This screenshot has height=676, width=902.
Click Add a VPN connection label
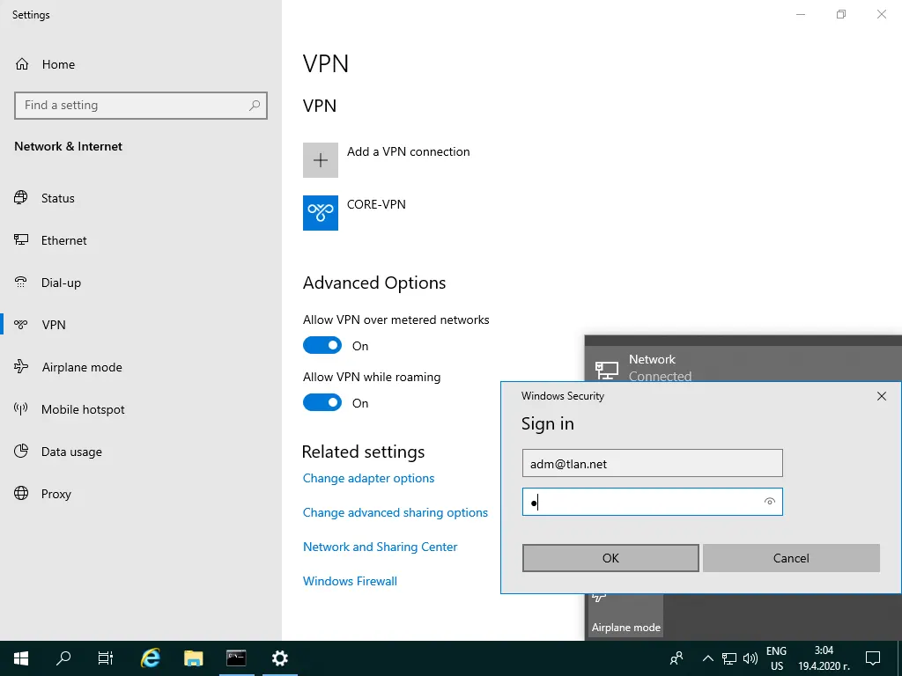pyautogui.click(x=409, y=151)
